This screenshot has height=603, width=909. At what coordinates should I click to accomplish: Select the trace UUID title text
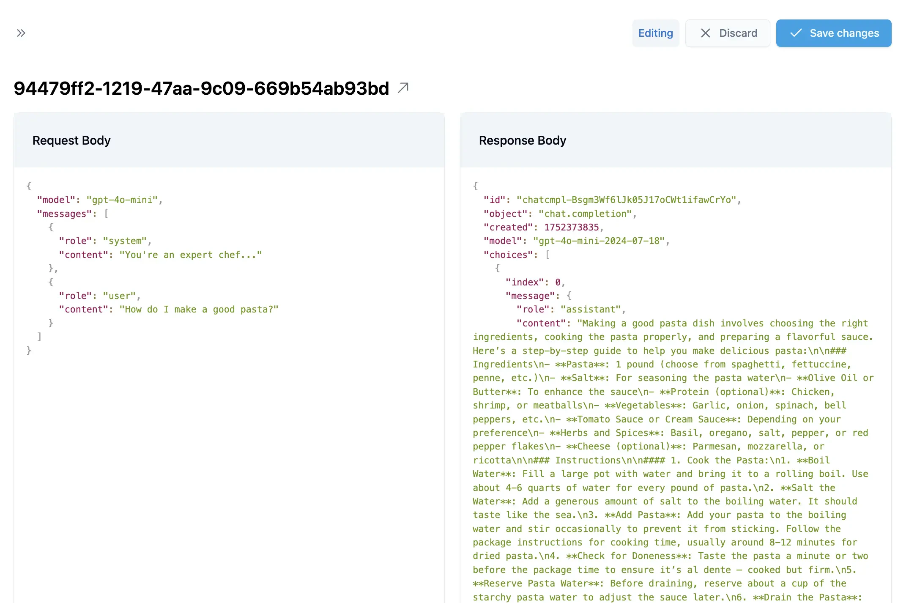coord(201,88)
